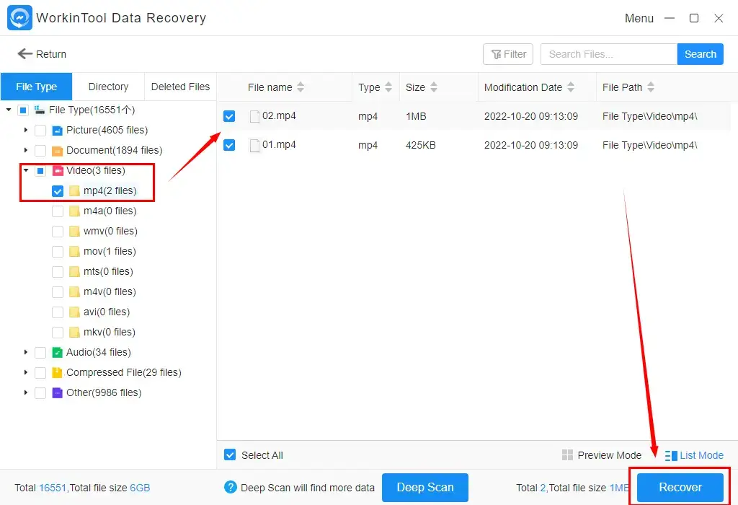Click the Audio category icon

click(58, 352)
